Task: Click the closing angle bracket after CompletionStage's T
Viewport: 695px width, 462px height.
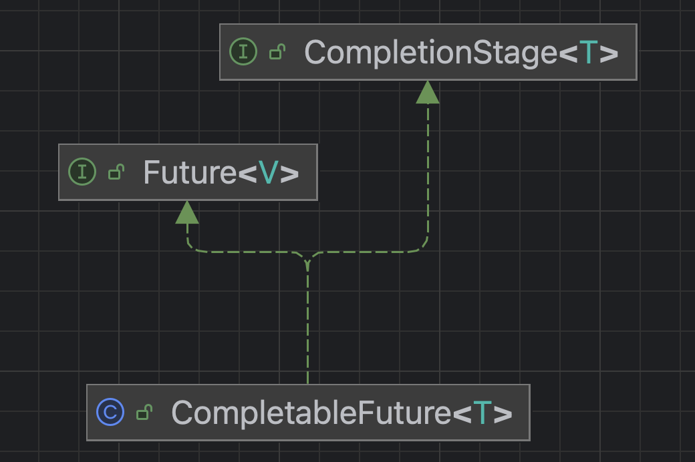Action: click(609, 52)
